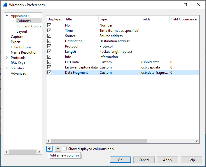
Task: Click the Destination address type cell
Action: click(115, 41)
